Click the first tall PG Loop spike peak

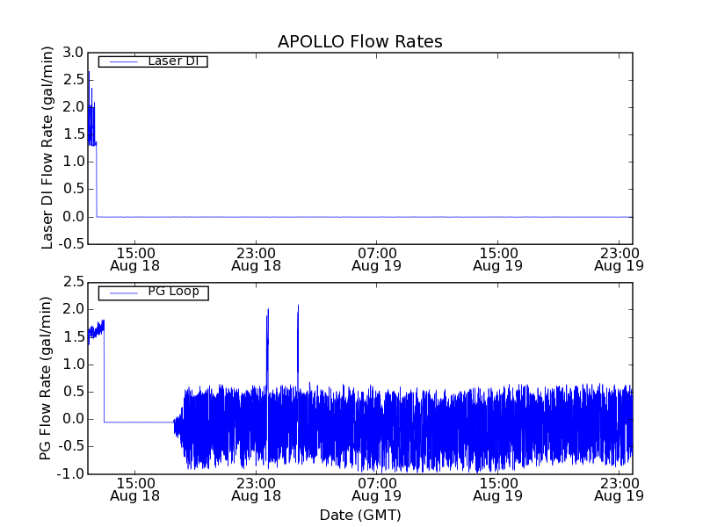[x=267, y=311]
